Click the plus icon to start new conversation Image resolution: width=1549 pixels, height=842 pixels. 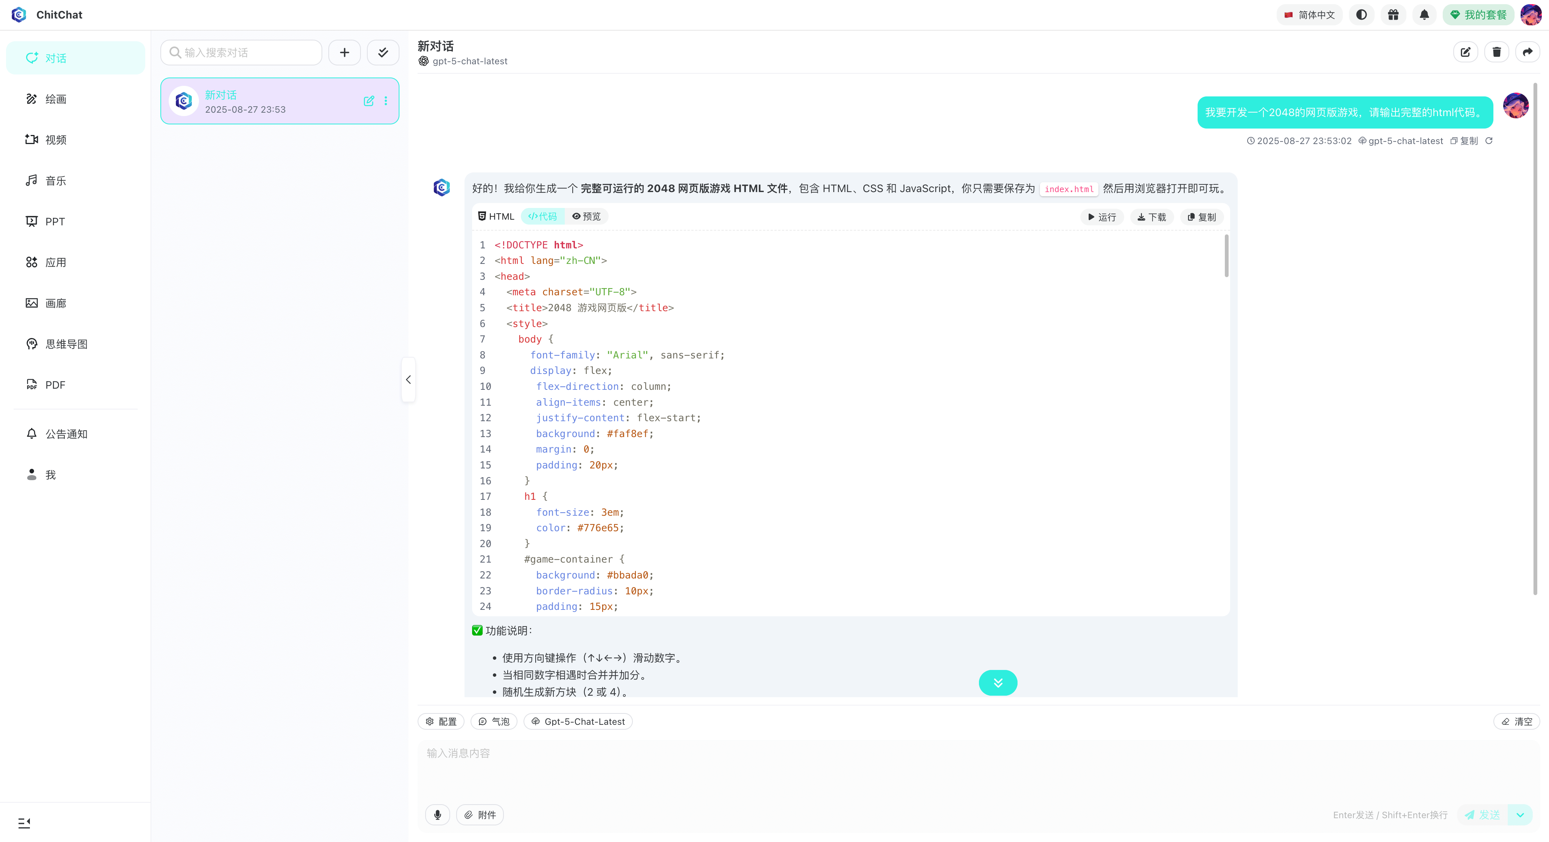point(345,53)
